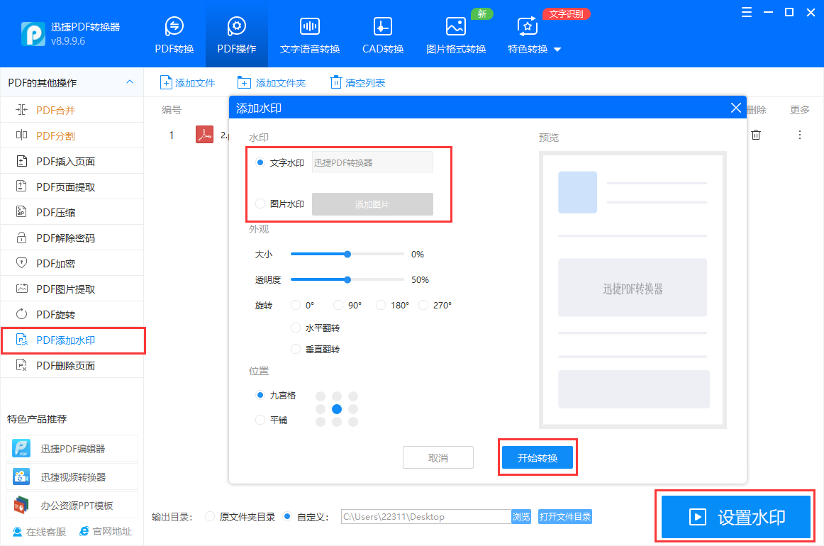Viewport: 824px width, 546px height.
Task: Click the 设置水印 button
Action: (735, 517)
